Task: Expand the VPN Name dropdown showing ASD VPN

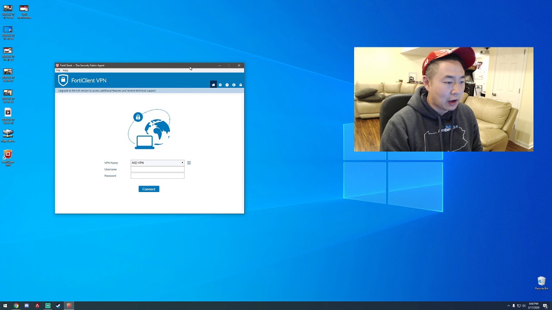Action: 157,163
